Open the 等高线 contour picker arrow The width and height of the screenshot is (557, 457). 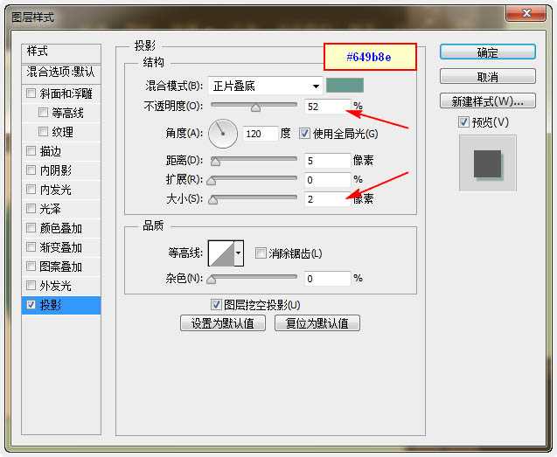point(239,253)
